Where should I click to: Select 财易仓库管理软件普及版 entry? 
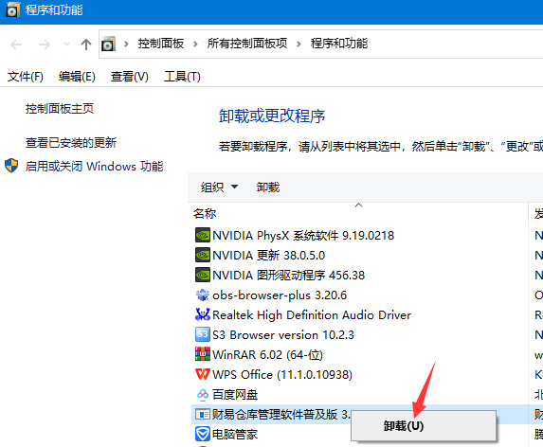point(281,414)
